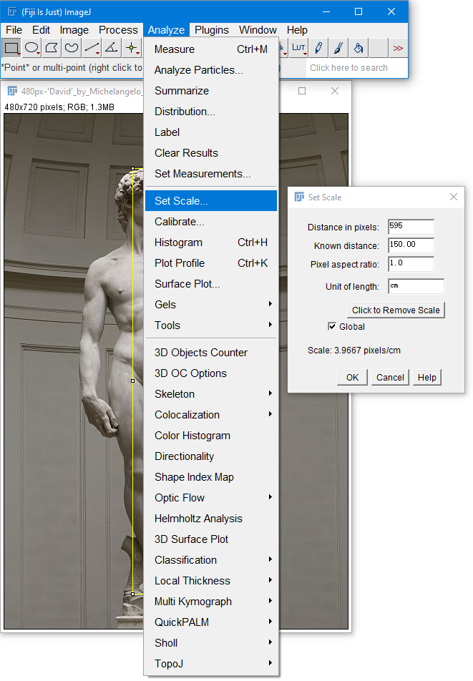Open the LUT menu tool
Image resolution: width=473 pixels, height=681 pixels.
tap(298, 49)
